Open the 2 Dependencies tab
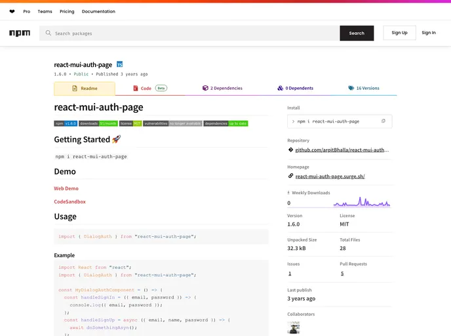This screenshot has width=451, height=336. tap(222, 89)
